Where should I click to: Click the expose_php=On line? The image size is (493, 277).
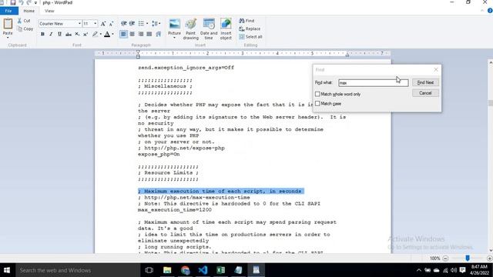159,155
